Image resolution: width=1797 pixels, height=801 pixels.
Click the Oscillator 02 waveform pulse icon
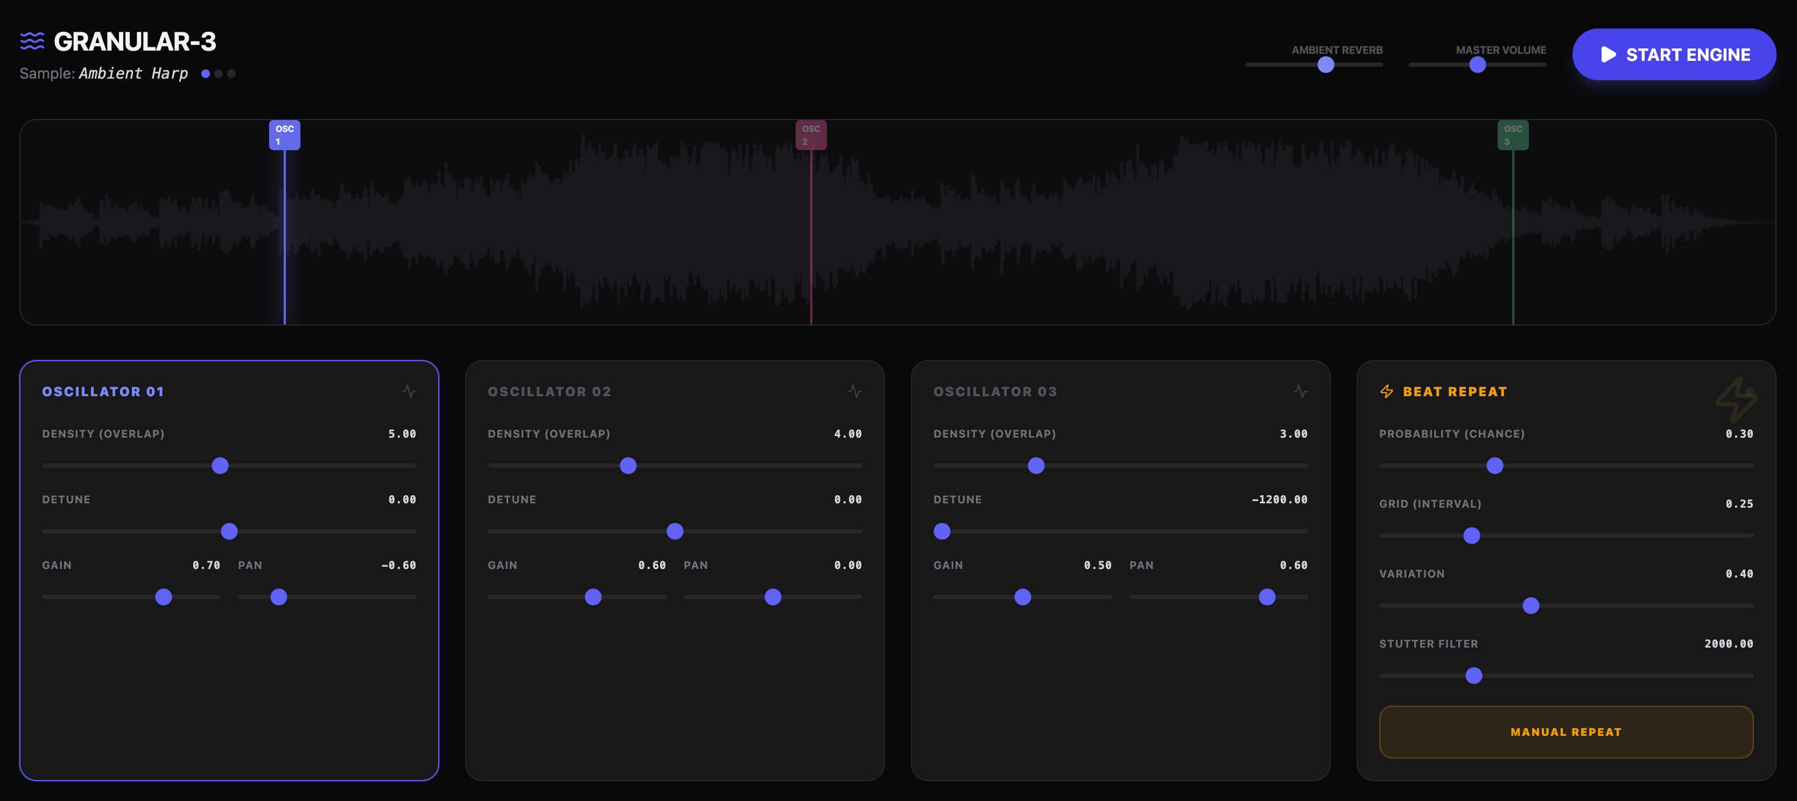point(854,391)
